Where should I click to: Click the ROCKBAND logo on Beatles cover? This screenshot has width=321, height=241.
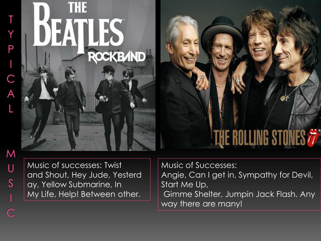coord(117,58)
